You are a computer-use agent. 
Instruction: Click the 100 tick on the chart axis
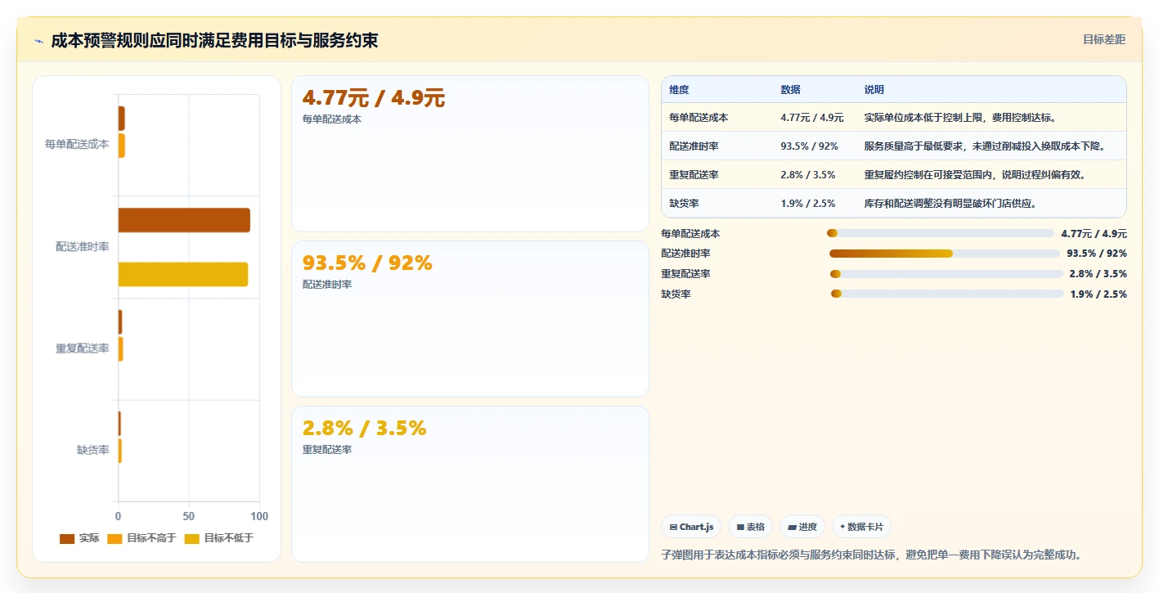(x=259, y=517)
